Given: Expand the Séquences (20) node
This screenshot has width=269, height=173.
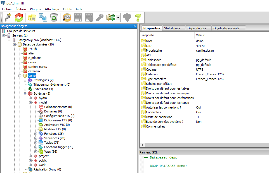Looking at the screenshot, I should click(x=36, y=138).
